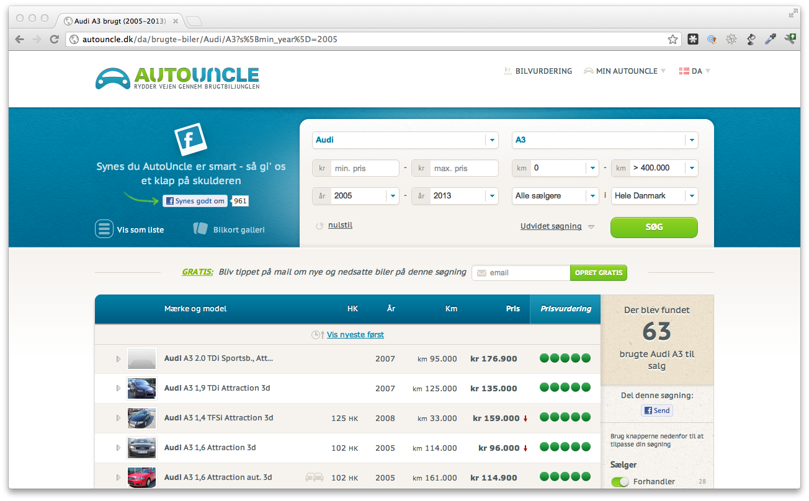This screenshot has height=501, width=809.
Task: Click the kr icon beside BILVURDERING
Action: click(x=508, y=71)
